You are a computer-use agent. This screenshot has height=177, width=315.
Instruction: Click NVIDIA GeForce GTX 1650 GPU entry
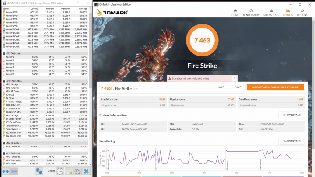[135, 129]
